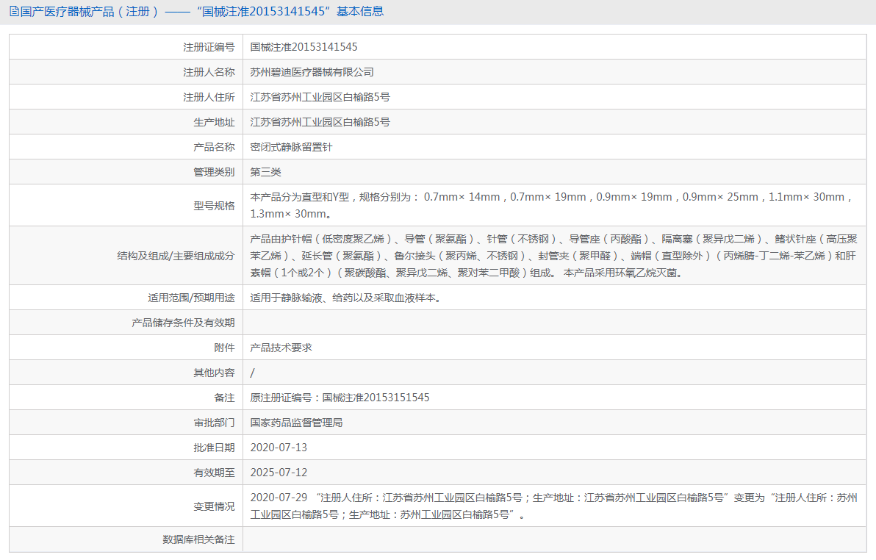Click label 管理类别
Viewport: 876px width, 560px height.
click(214, 172)
